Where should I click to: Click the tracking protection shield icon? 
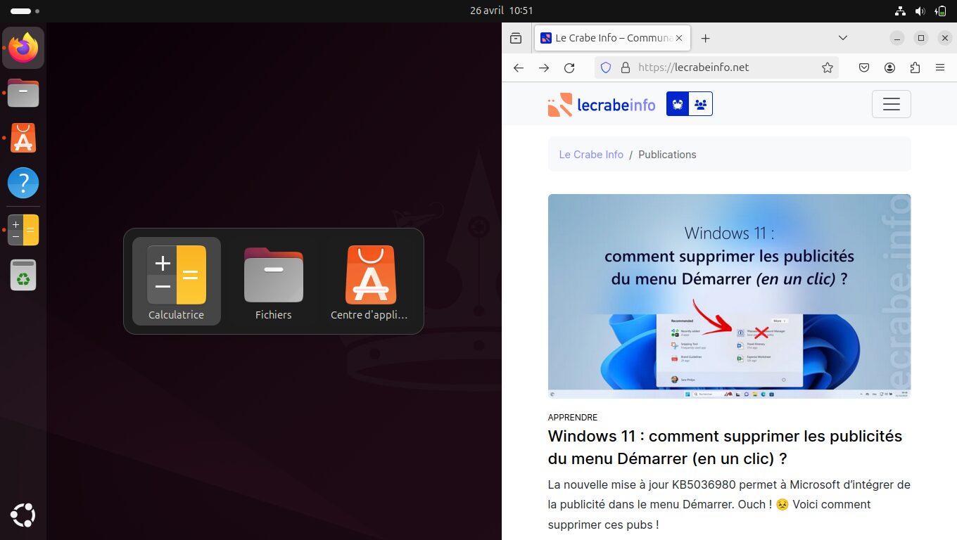[x=606, y=67]
